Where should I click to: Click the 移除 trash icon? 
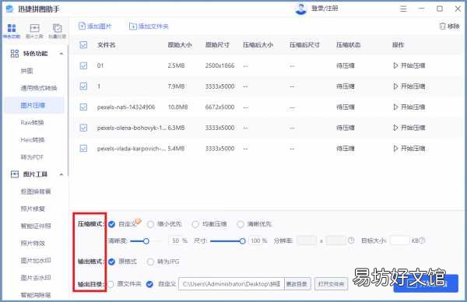click(443, 26)
